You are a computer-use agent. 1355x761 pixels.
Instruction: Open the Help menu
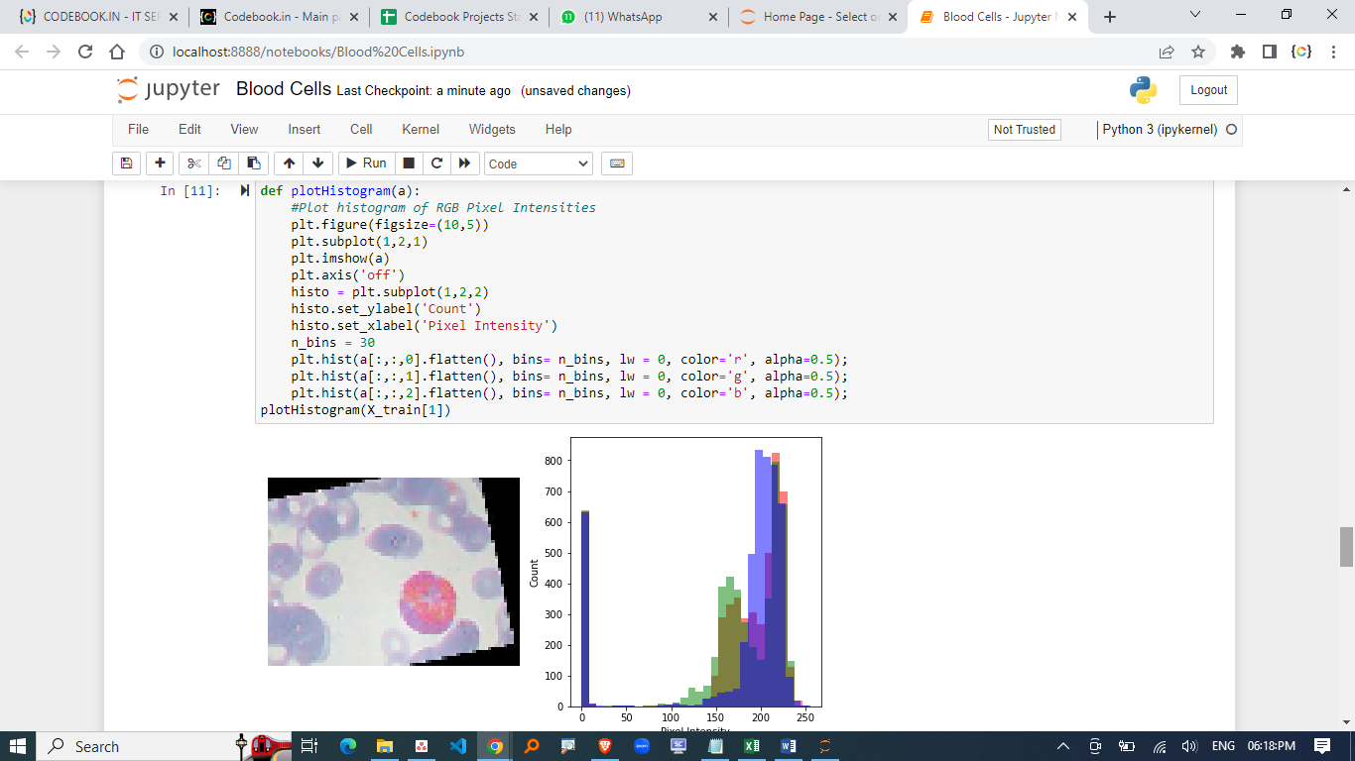pos(558,130)
